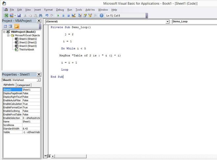The width and height of the screenshot is (217, 160).
Task: Close the Project - VBAProject pane
Action: coord(39,21)
